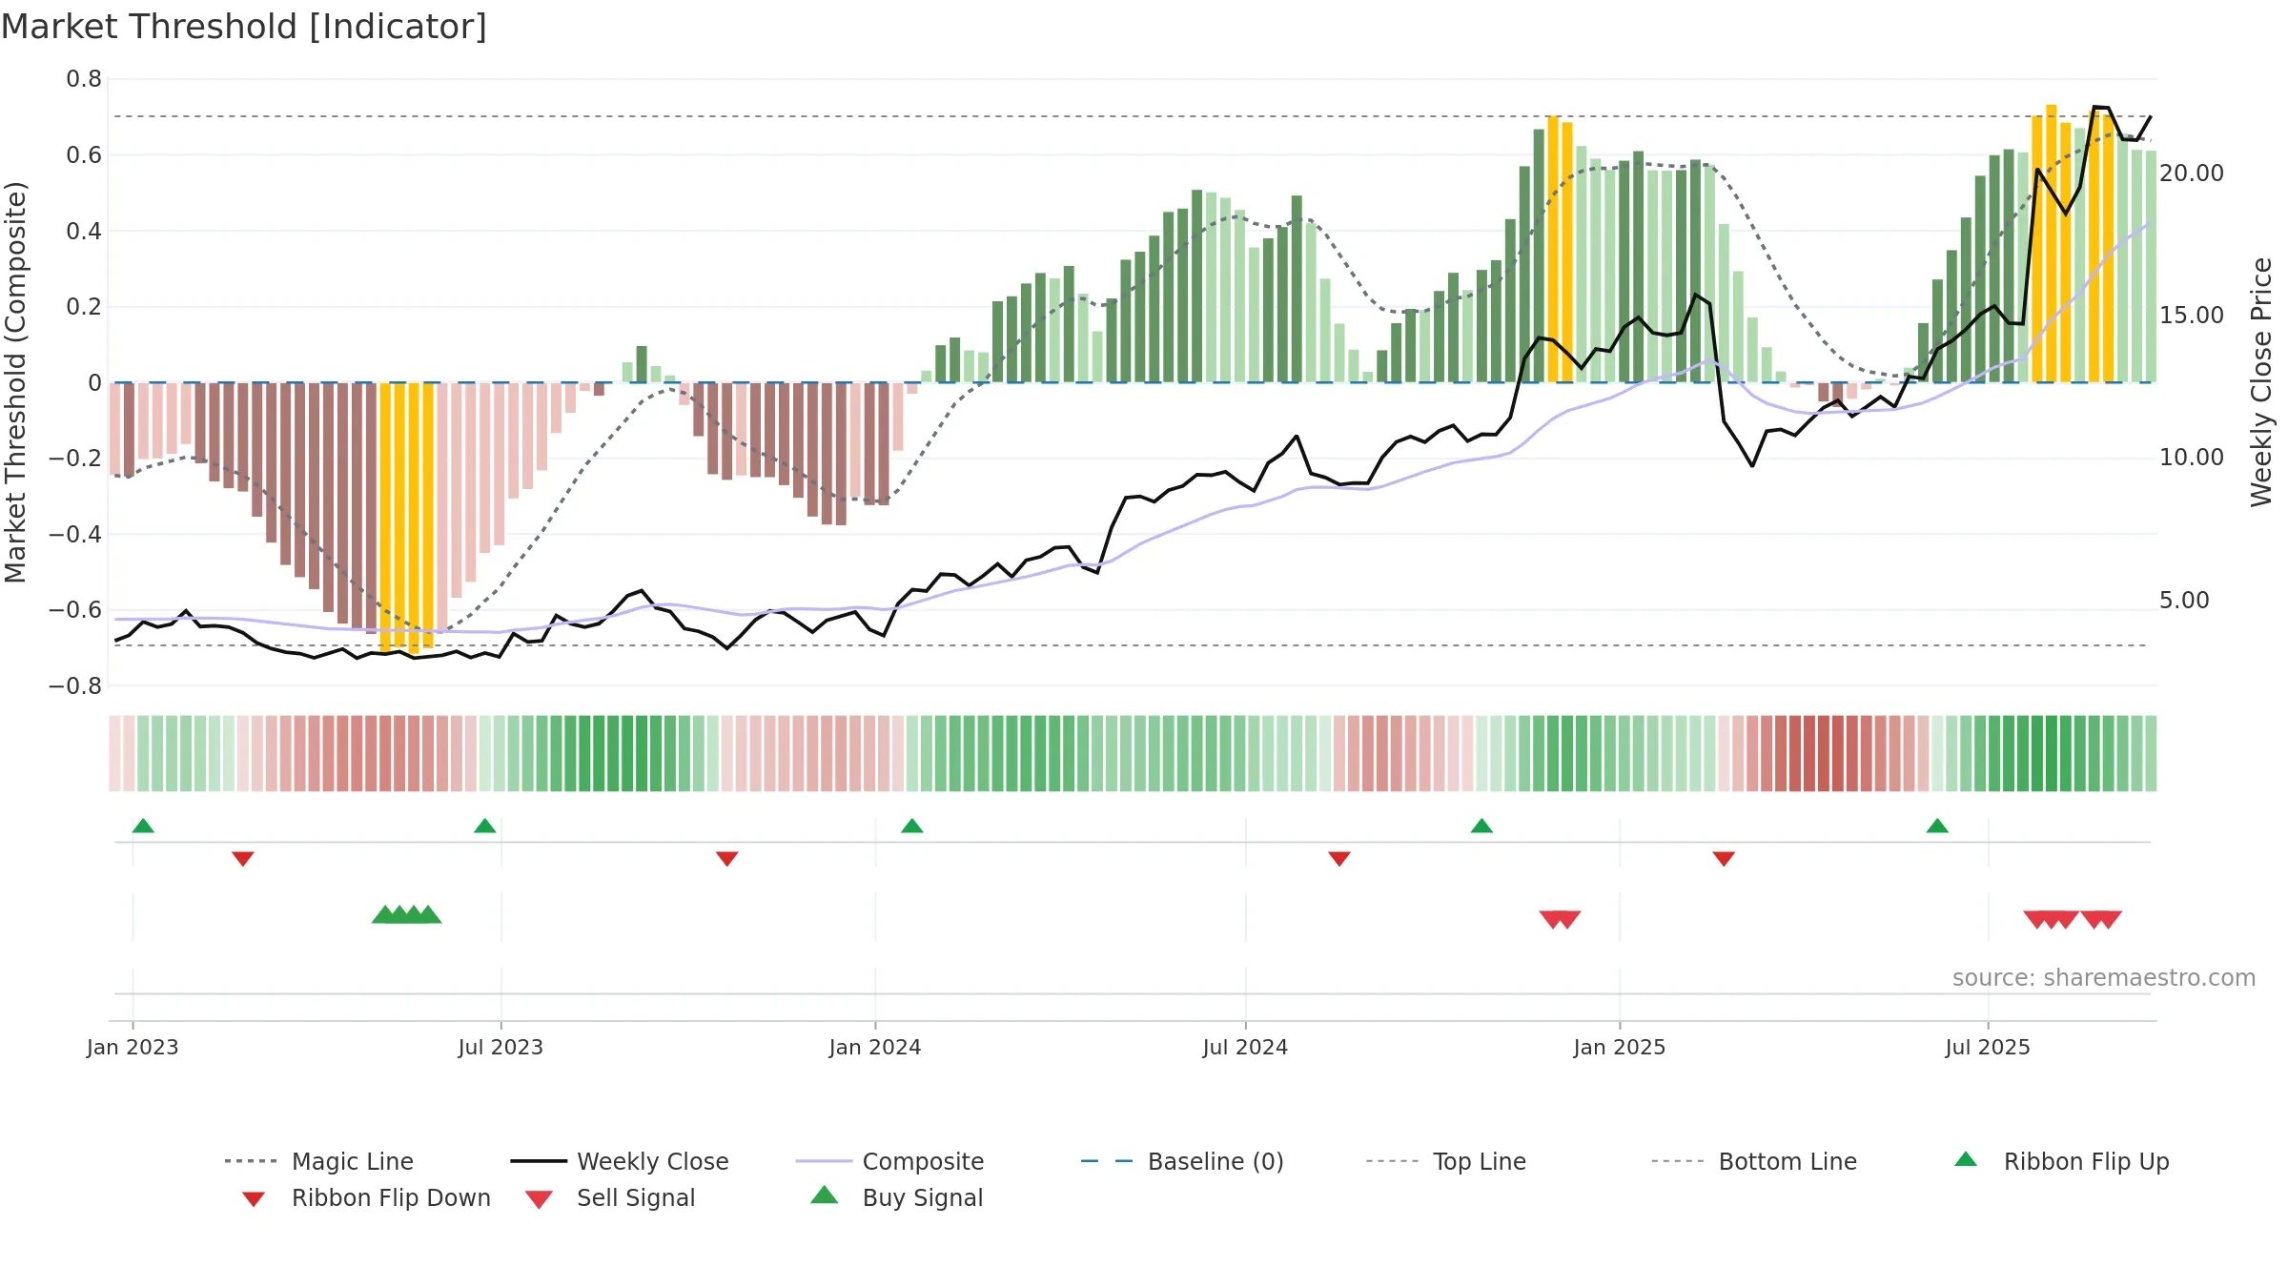Click the ribbon flip down marker after Jul 2024
The image size is (2288, 1287).
click(1339, 859)
